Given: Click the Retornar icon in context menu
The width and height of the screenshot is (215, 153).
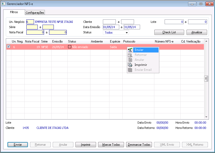Looking at the screenshot, I should (130, 55).
